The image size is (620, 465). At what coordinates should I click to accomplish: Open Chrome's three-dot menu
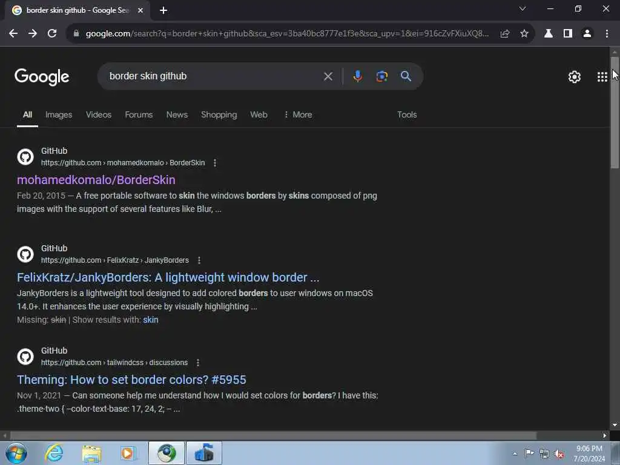point(607,34)
